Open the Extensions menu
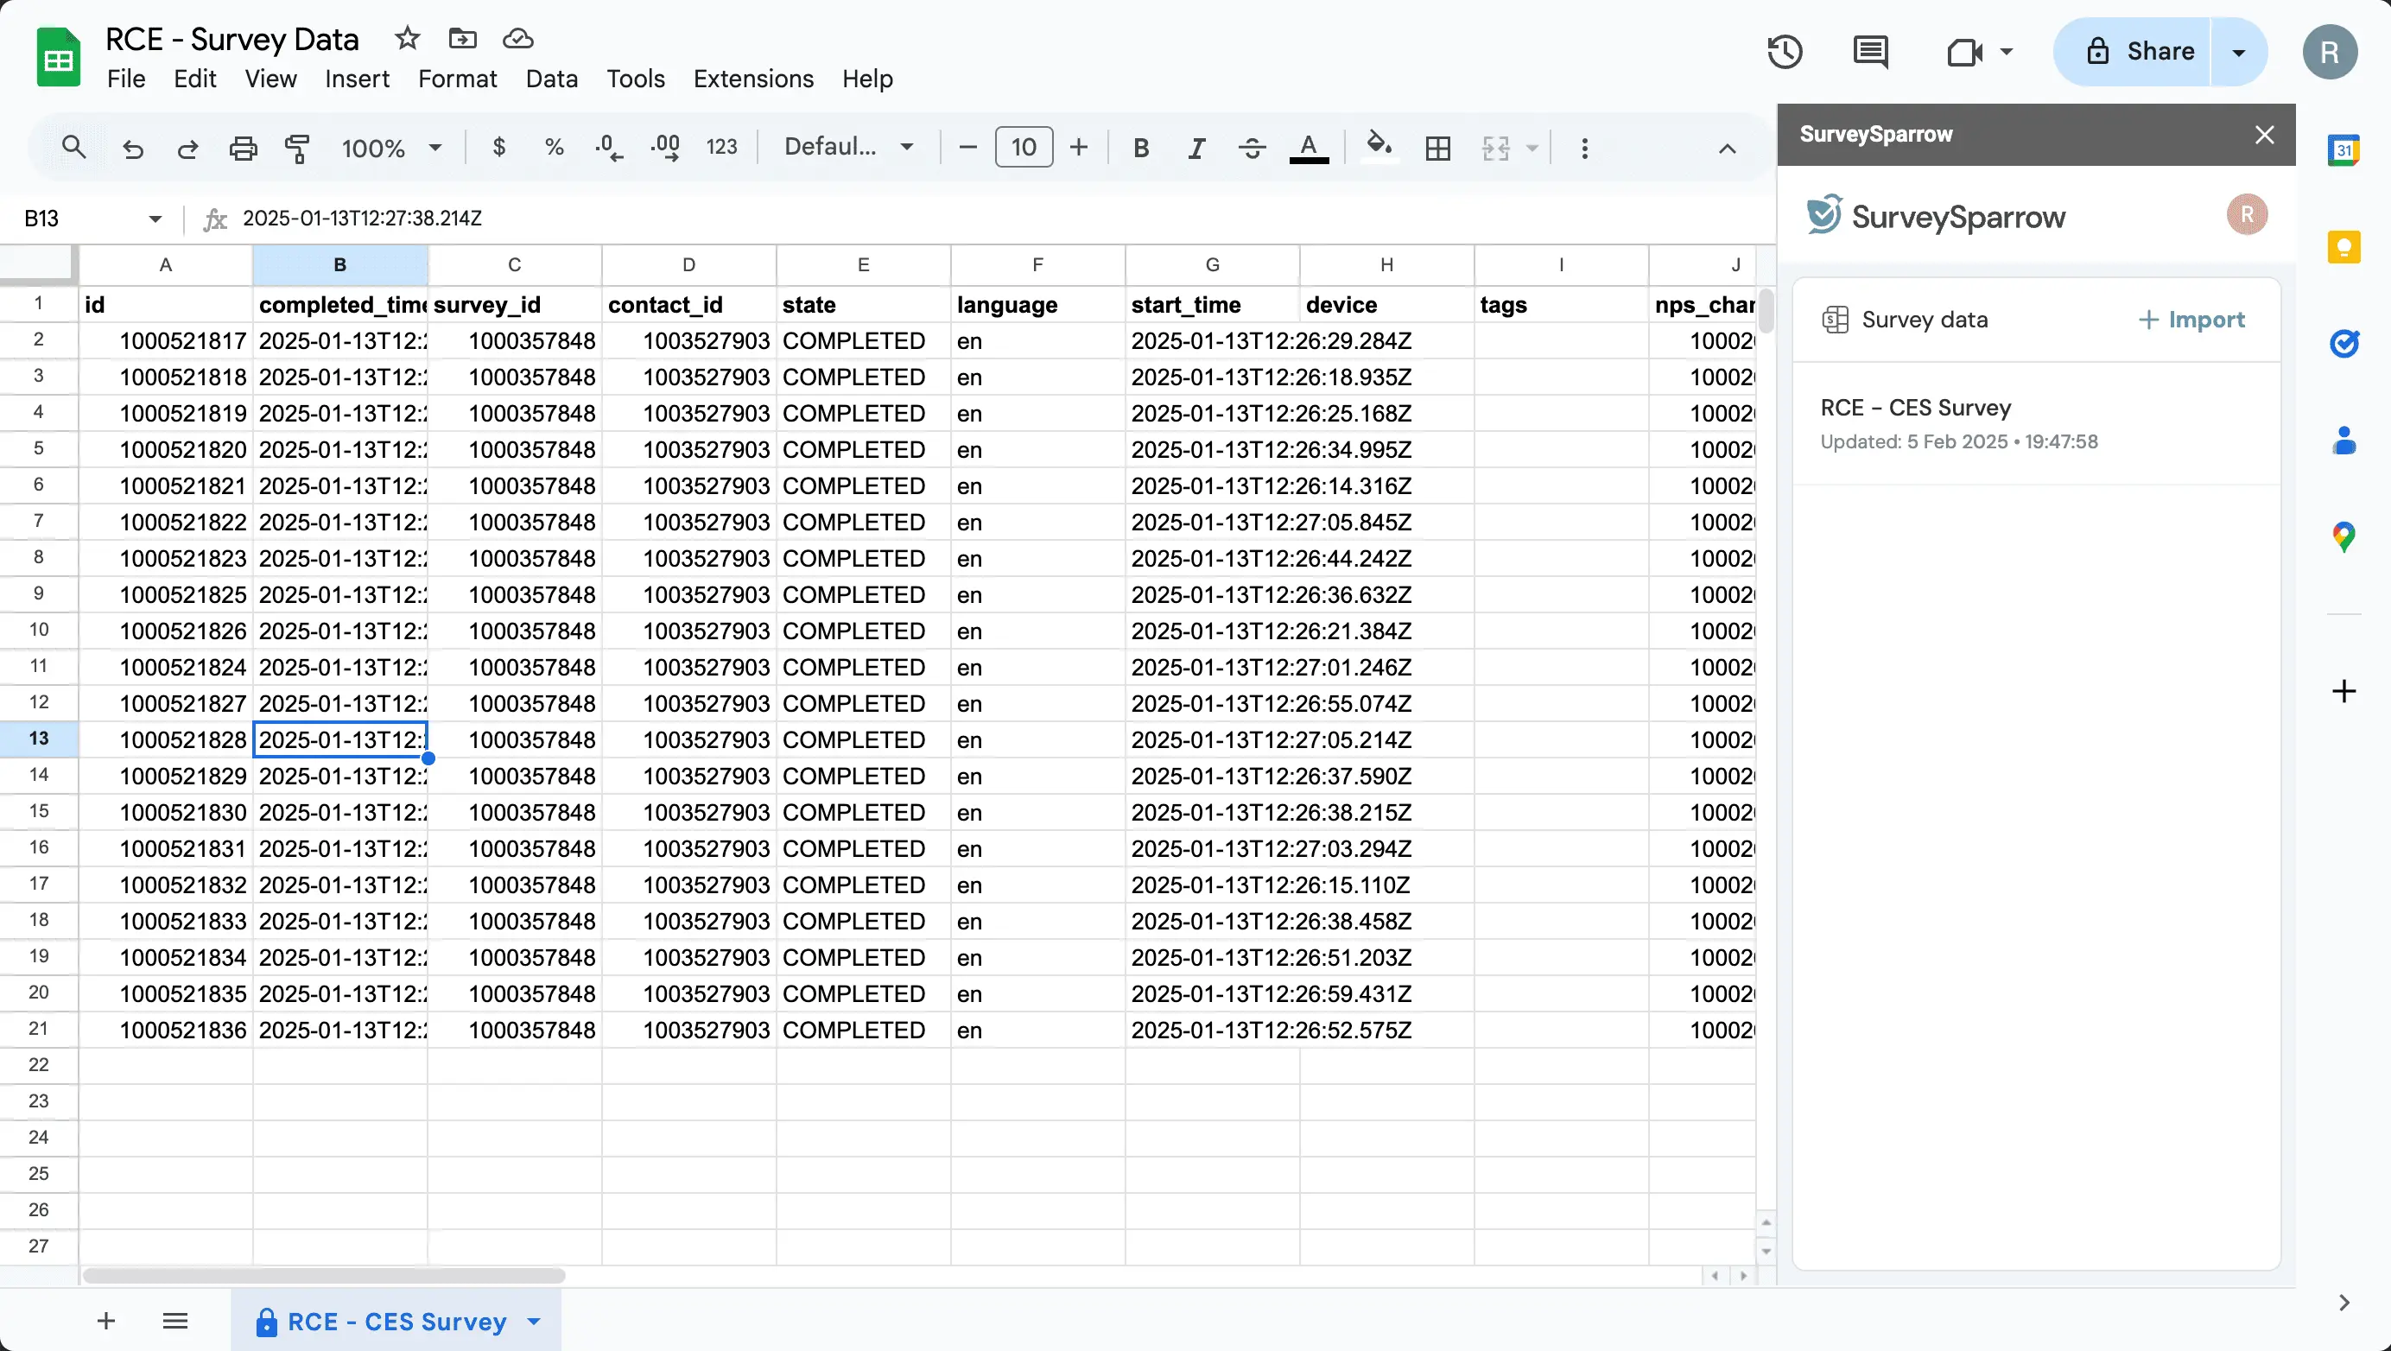 click(752, 78)
